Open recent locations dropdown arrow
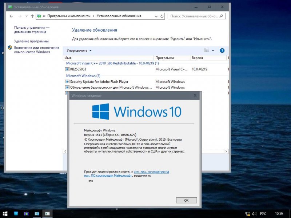 point(27,16)
